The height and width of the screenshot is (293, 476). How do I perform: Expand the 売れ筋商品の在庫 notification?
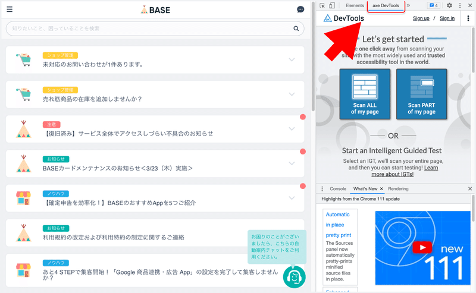point(292,94)
